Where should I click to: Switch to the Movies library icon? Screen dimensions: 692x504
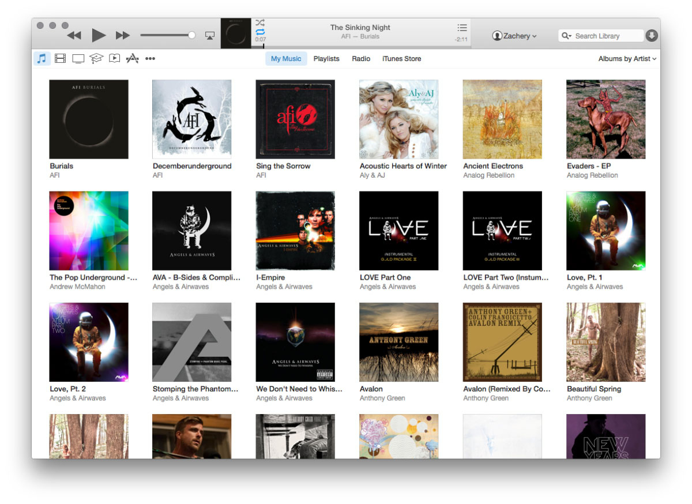pos(60,58)
